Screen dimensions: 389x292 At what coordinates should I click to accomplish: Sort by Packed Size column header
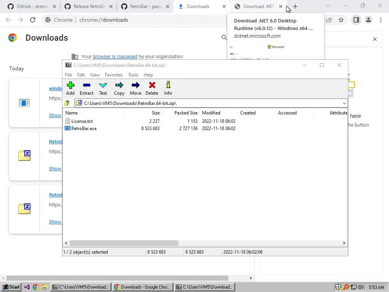[180, 113]
